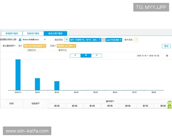Open the calendar date picker icon

click(167, 56)
